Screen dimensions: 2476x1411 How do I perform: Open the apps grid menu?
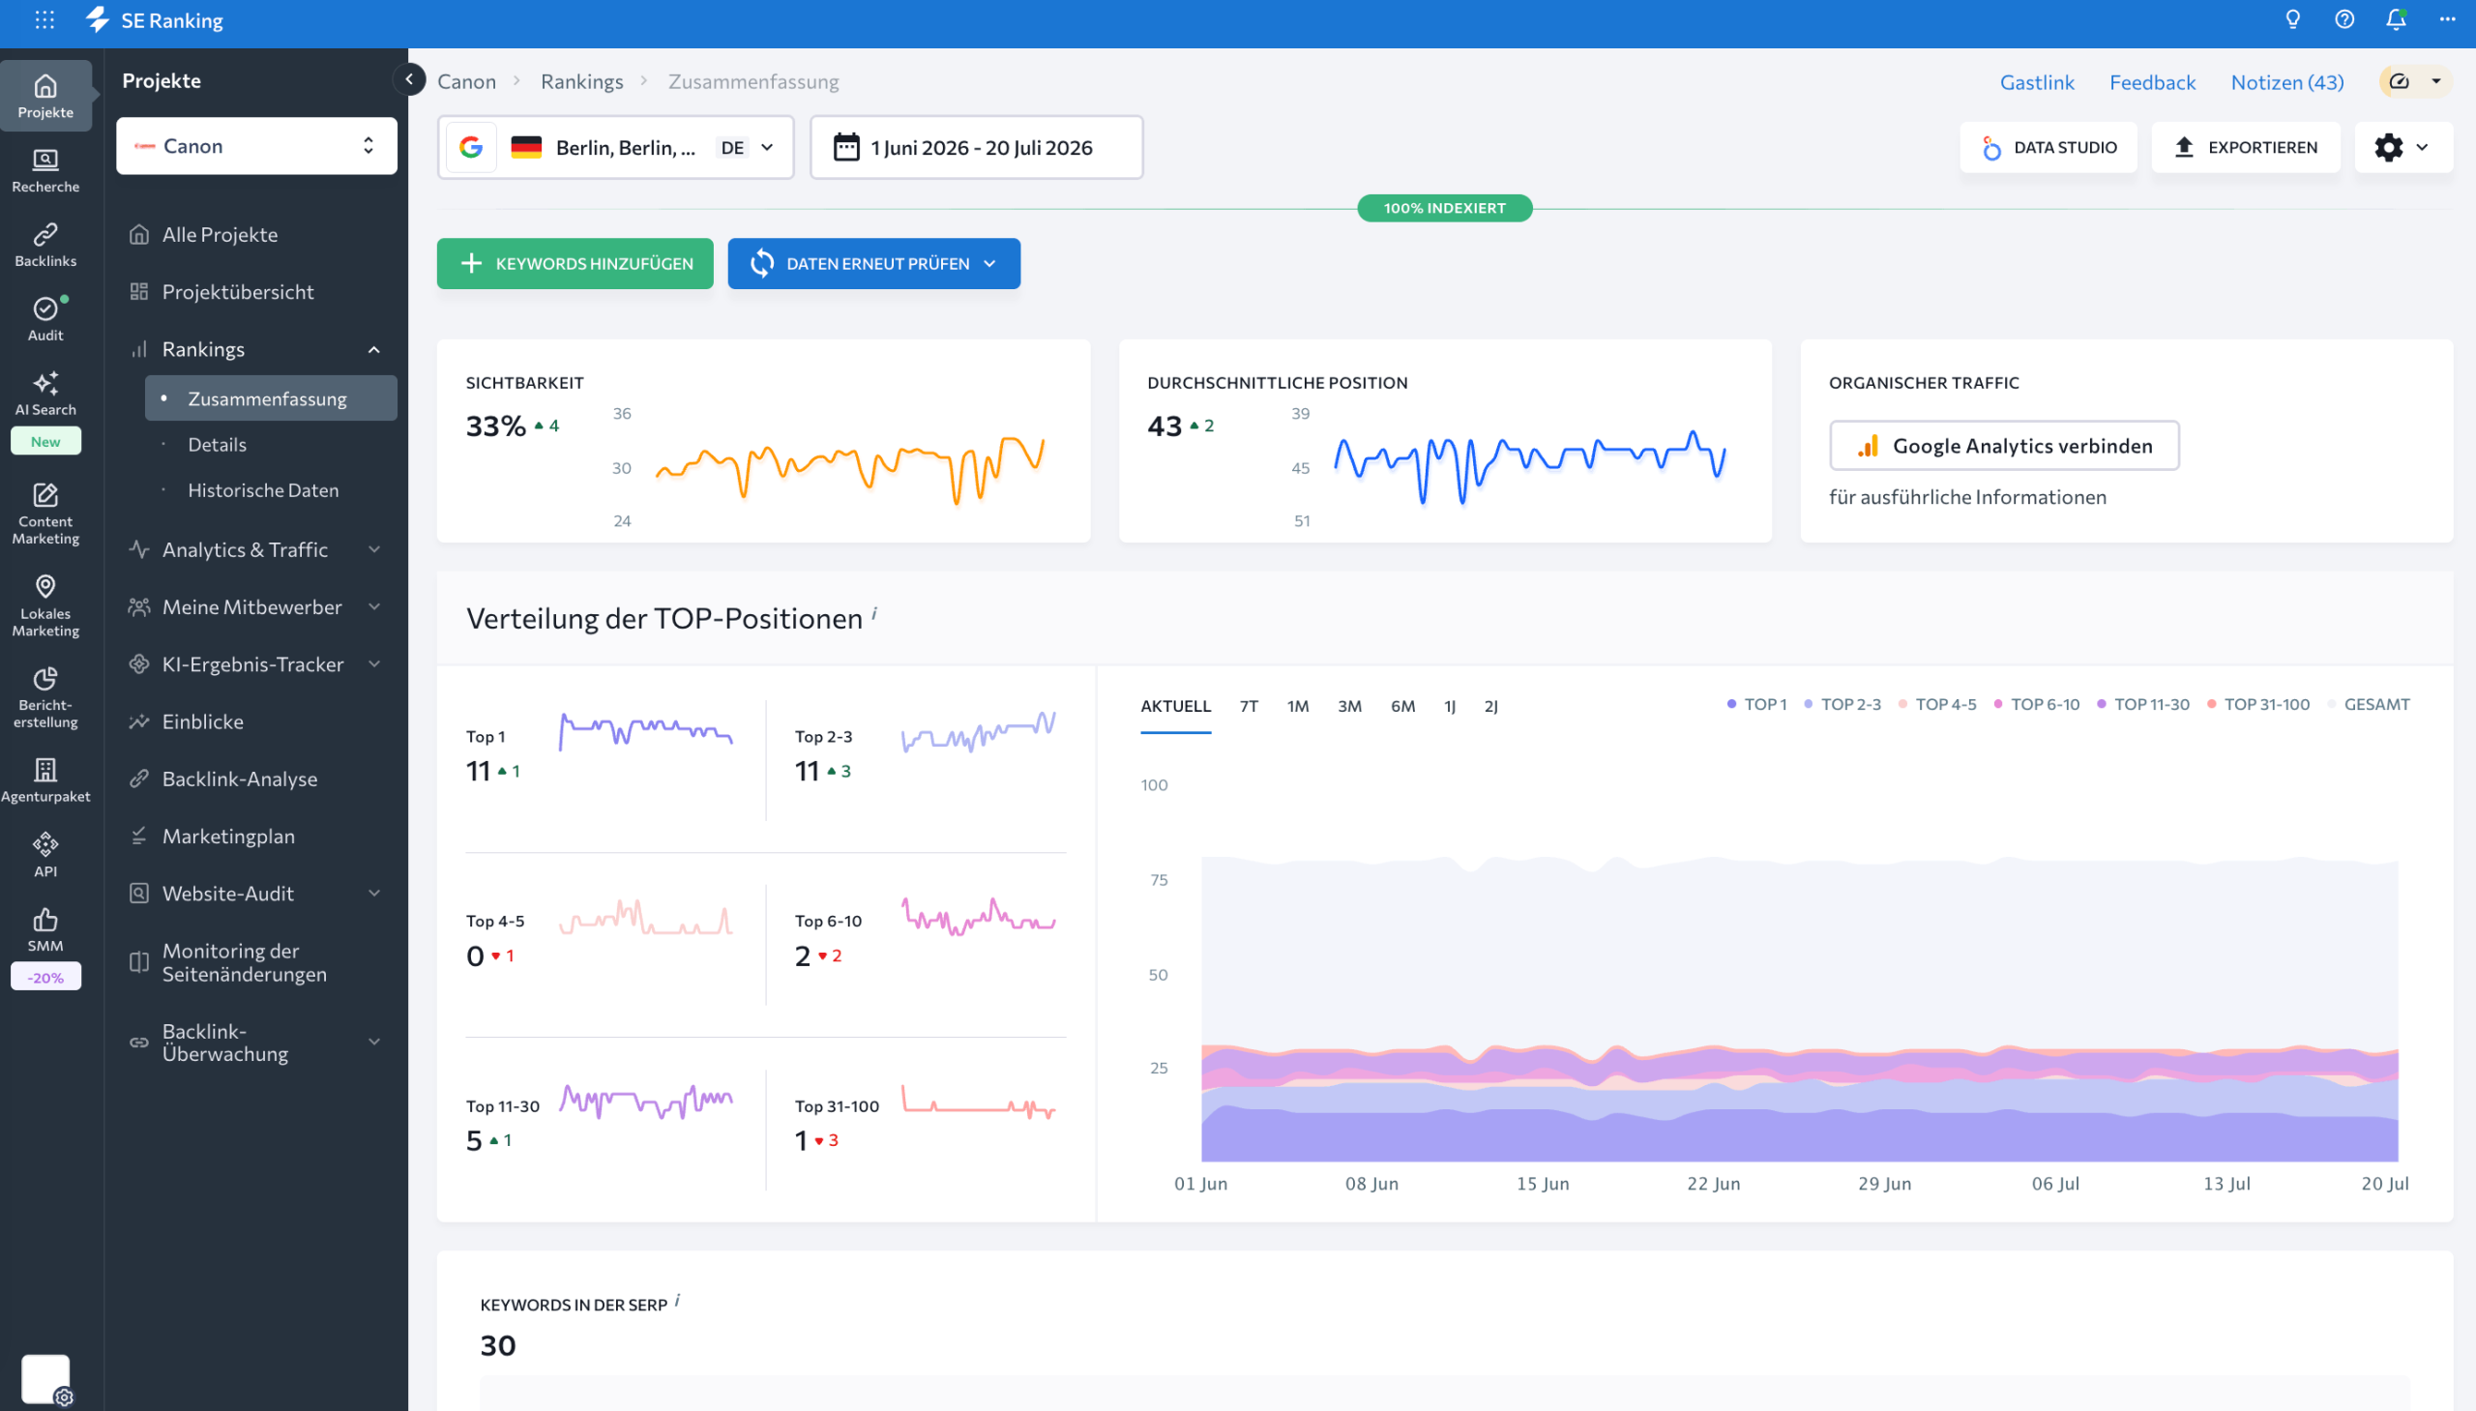[44, 19]
